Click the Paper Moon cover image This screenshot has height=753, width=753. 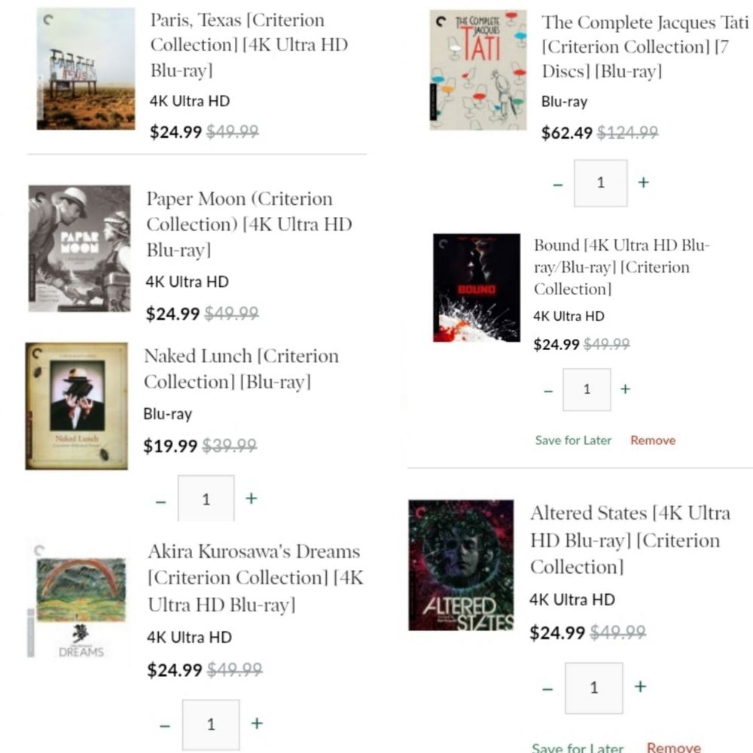[x=80, y=248]
